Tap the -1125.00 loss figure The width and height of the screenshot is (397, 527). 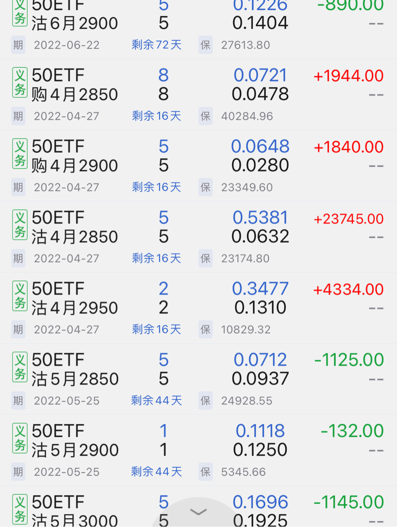click(x=349, y=360)
